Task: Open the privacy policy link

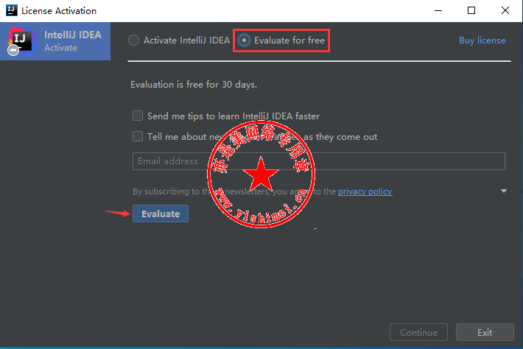Action: [365, 191]
